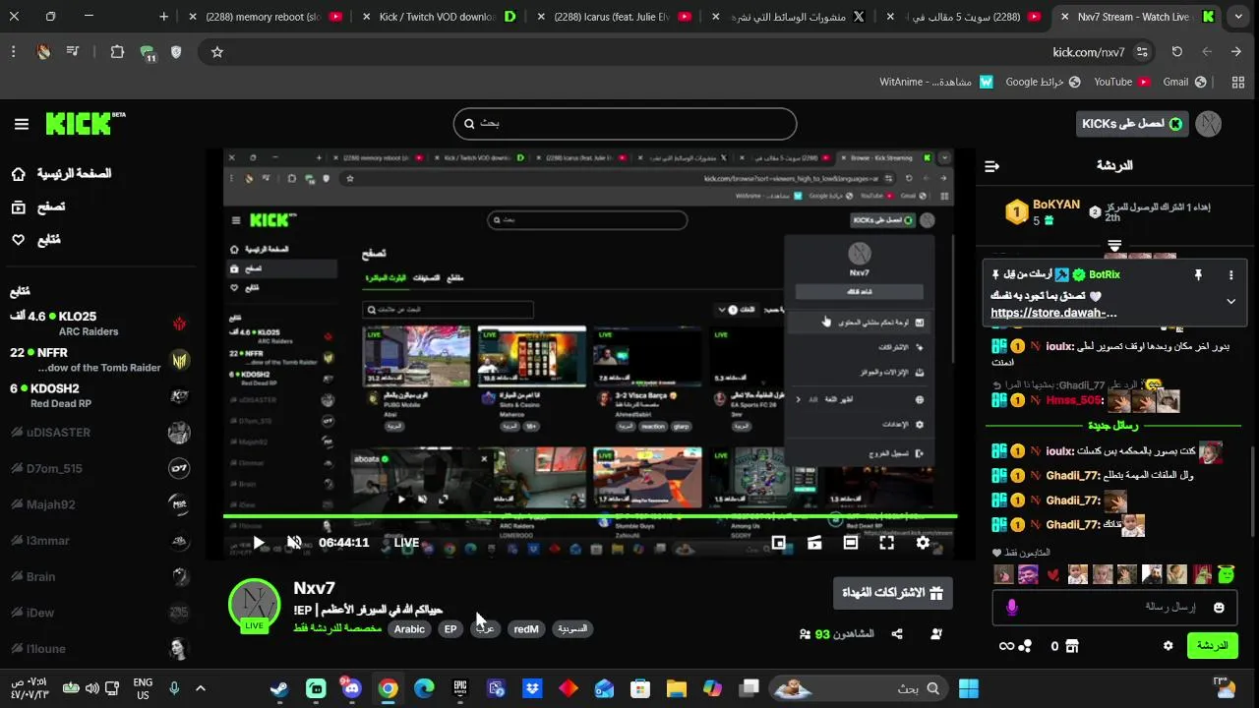The height and width of the screenshot is (708, 1259).
Task: Click the Gifted Subscriptions button
Action: tap(893, 593)
